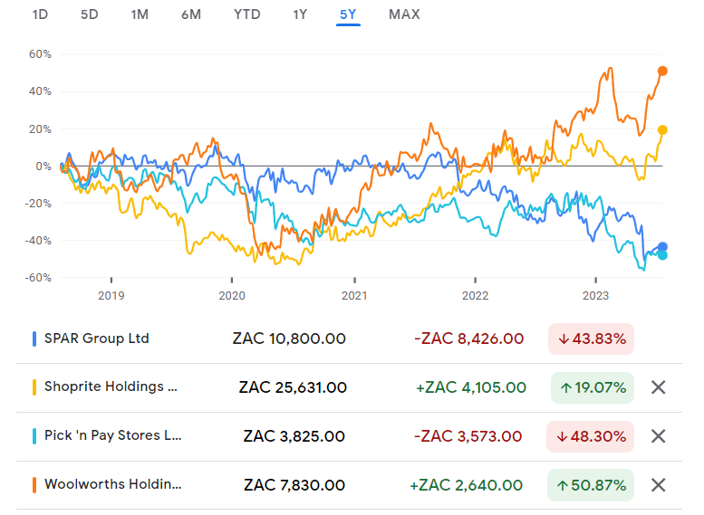Select the 1M range tab
704x515 pixels.
pyautogui.click(x=140, y=14)
